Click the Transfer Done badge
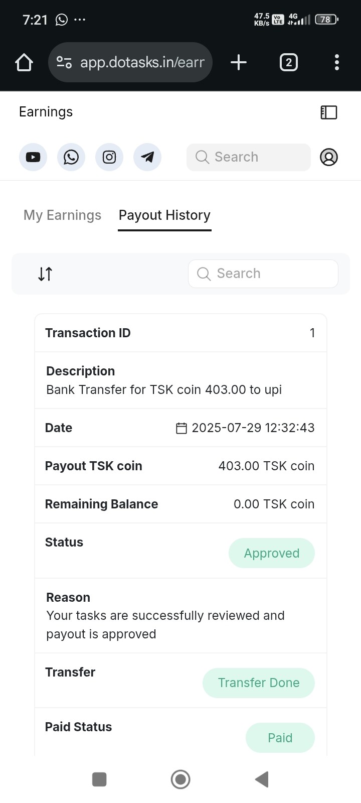The width and height of the screenshot is (361, 803). [259, 683]
